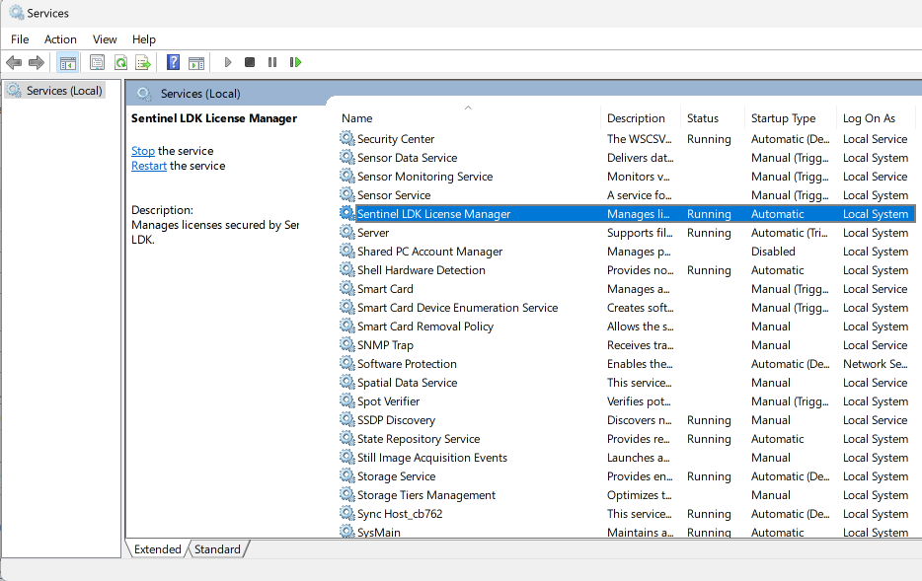Toggle Show/Hide Action Pane icon
Viewport: 922px width, 581px height.
pos(196,62)
